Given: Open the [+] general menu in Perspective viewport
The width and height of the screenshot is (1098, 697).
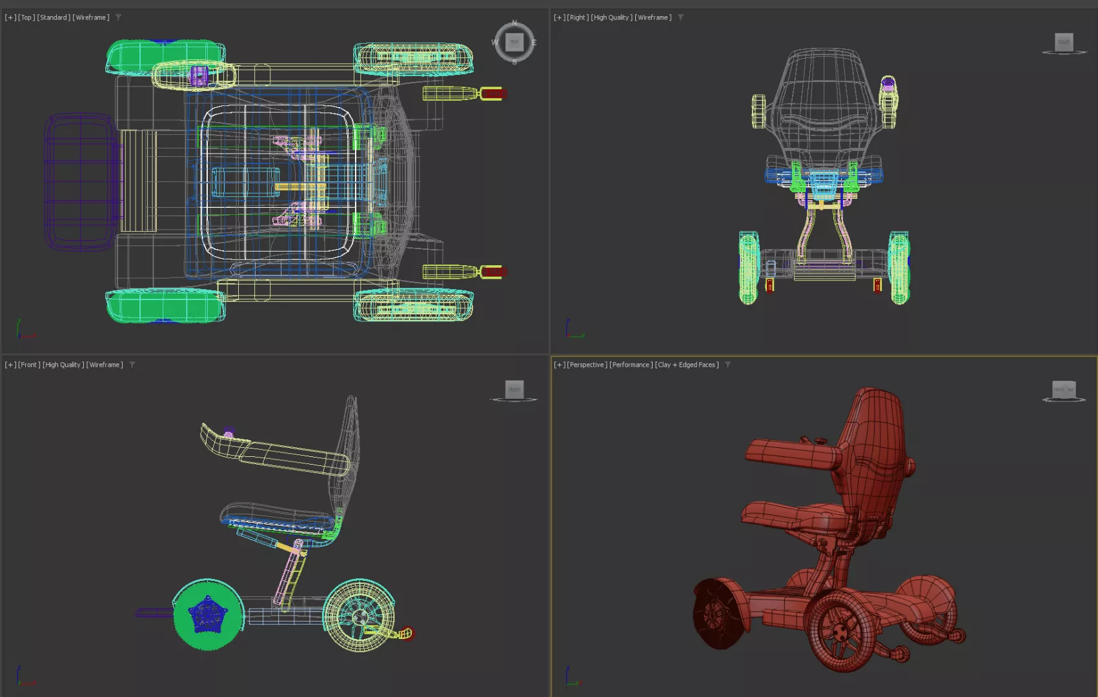Looking at the screenshot, I should 560,365.
